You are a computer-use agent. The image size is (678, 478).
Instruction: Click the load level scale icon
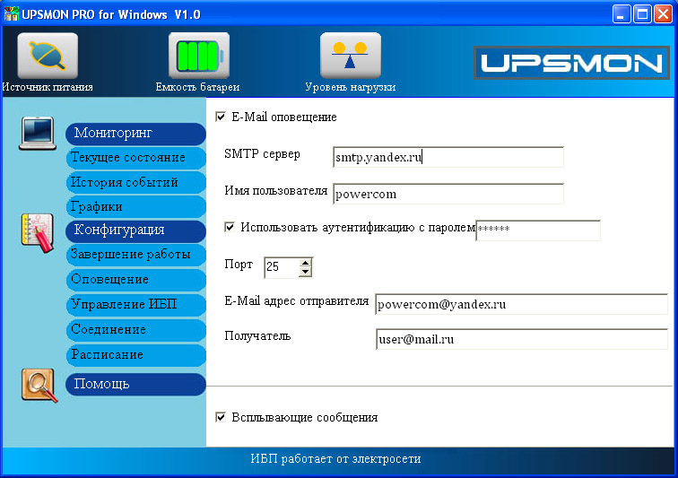point(351,56)
